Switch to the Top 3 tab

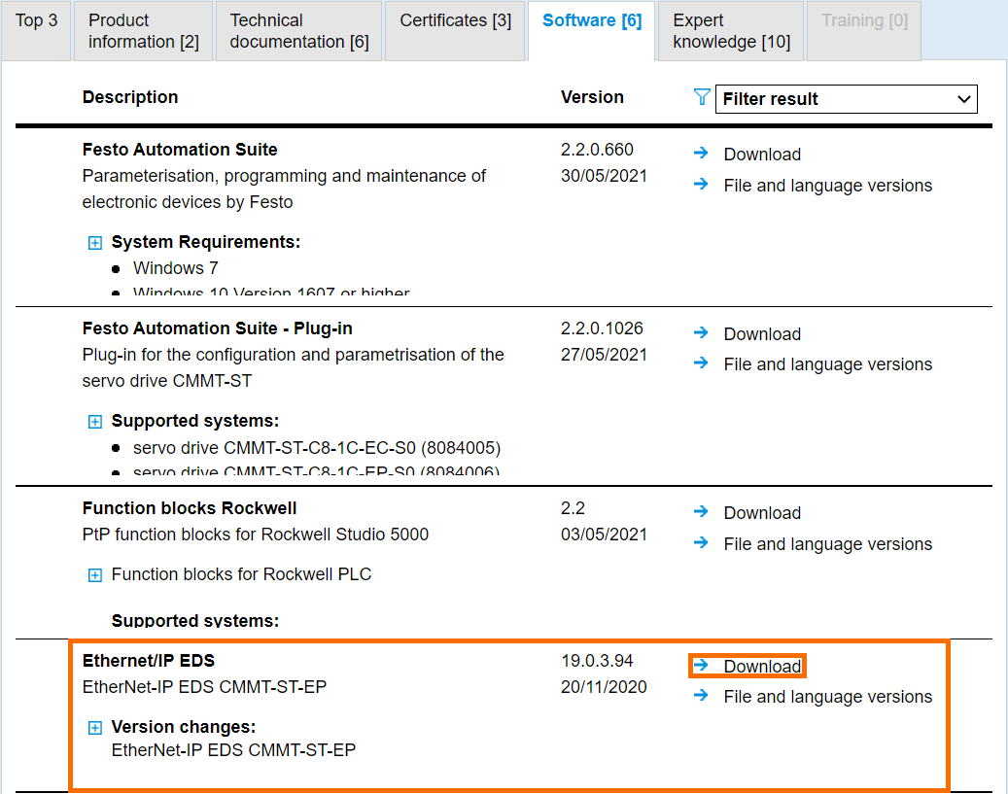pos(36,31)
